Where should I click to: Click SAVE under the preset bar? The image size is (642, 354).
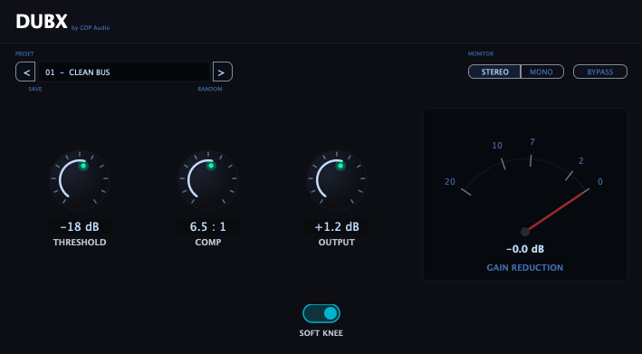point(35,90)
